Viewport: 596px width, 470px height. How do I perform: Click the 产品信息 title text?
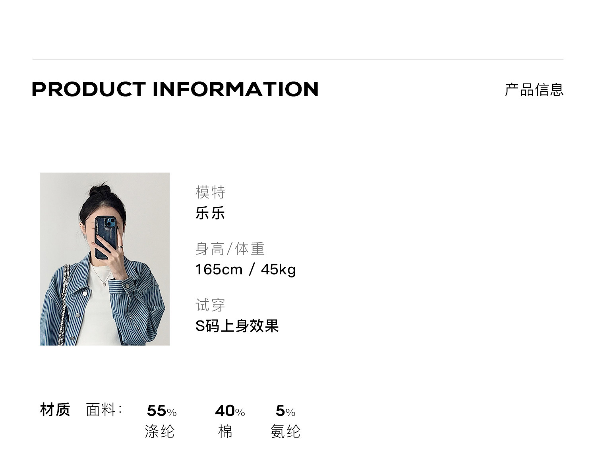point(534,89)
